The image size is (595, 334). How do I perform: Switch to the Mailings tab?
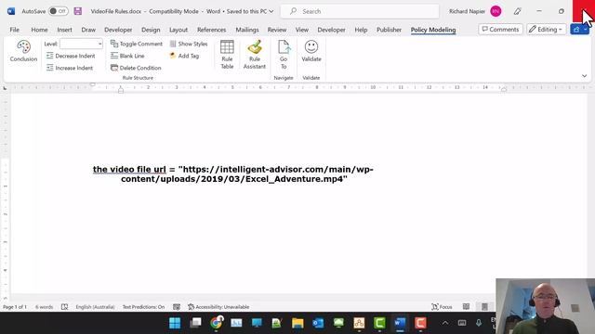tap(247, 30)
